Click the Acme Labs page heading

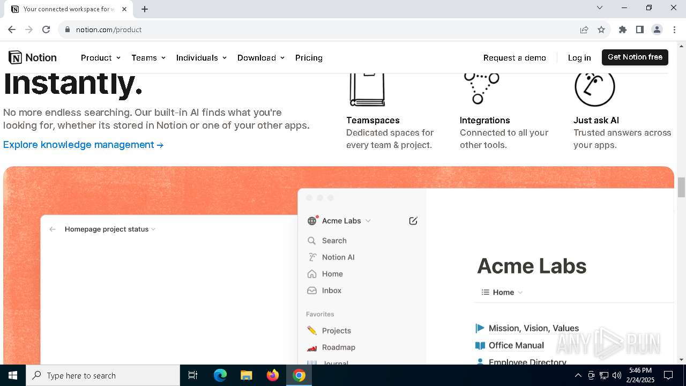pos(532,266)
